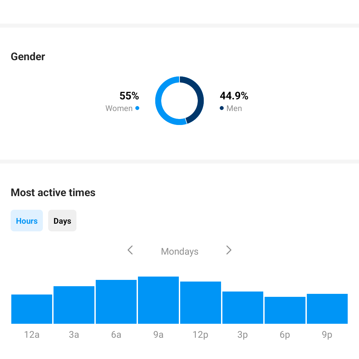
Task: Tap the 9p activity bar
Action: pyautogui.click(x=327, y=309)
